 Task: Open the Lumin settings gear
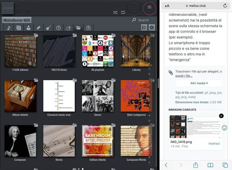152,28
